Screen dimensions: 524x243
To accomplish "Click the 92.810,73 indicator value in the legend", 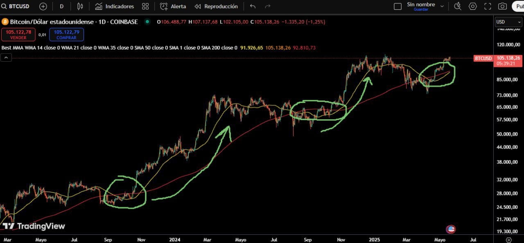I will point(304,48).
